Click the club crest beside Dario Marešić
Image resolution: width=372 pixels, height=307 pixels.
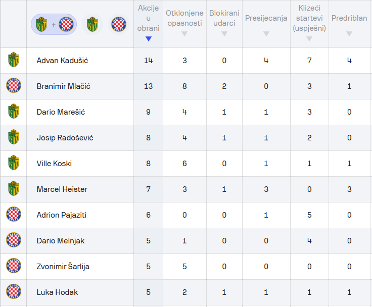pos(13,112)
